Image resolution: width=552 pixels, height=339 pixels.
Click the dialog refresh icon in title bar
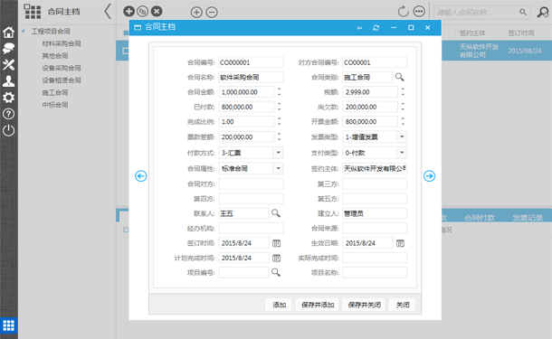tap(376, 27)
